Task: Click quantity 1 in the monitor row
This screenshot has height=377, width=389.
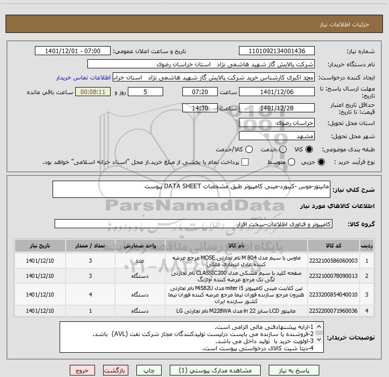Action: coord(90,311)
